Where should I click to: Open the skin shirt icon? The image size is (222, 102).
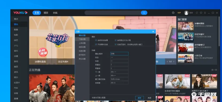pos(201,13)
